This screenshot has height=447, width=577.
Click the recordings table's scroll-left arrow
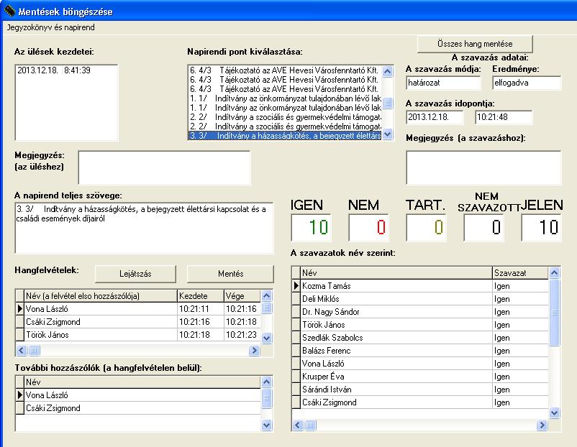(x=22, y=350)
